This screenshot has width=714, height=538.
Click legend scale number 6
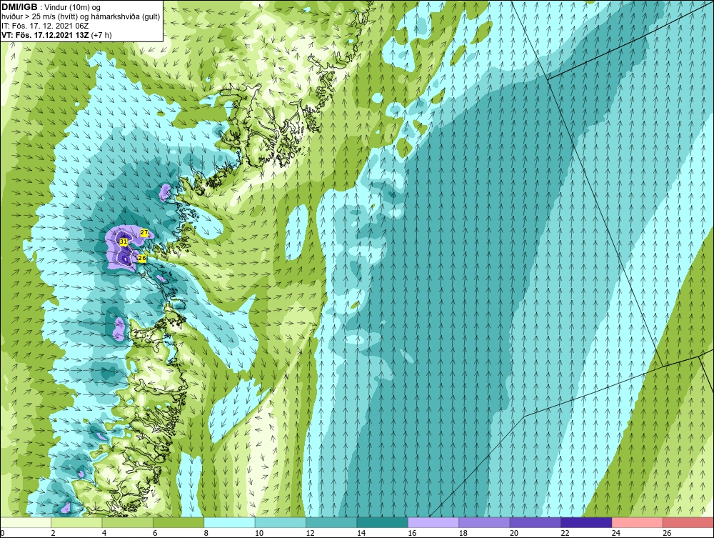155,533
